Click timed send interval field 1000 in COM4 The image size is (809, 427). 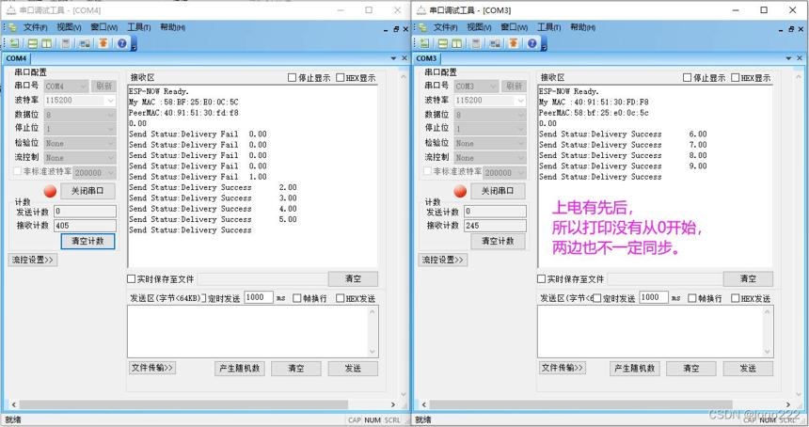pos(258,297)
